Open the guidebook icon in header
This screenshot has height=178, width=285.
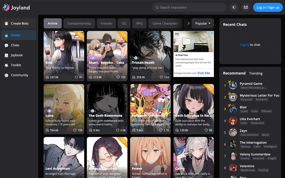point(246,7)
